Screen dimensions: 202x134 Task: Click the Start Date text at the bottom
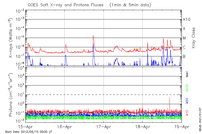pyautogui.click(x=29, y=132)
